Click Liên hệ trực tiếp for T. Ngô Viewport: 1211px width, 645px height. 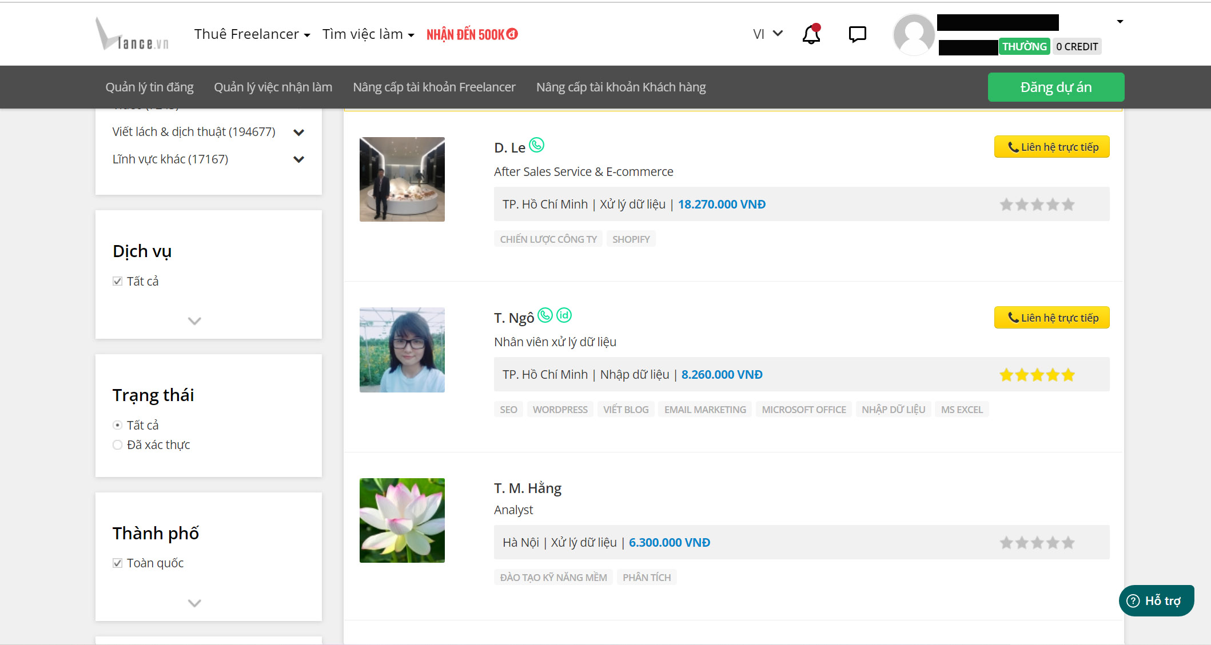pos(1051,318)
